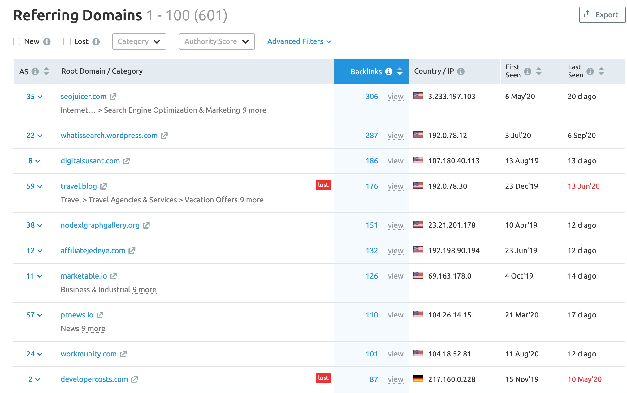627x393 pixels.
Task: Sort table by Last Seen arrows
Action: [601, 71]
